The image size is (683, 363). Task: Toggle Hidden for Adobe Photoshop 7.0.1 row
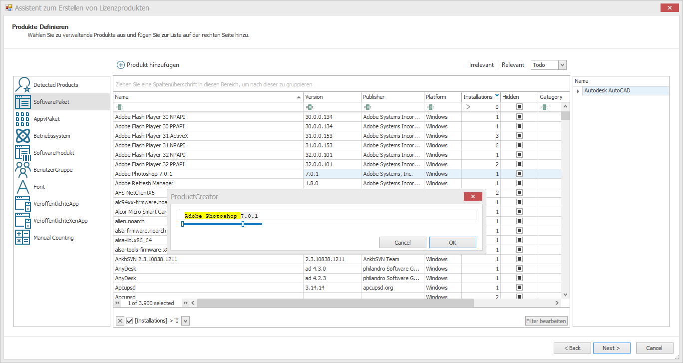click(519, 174)
